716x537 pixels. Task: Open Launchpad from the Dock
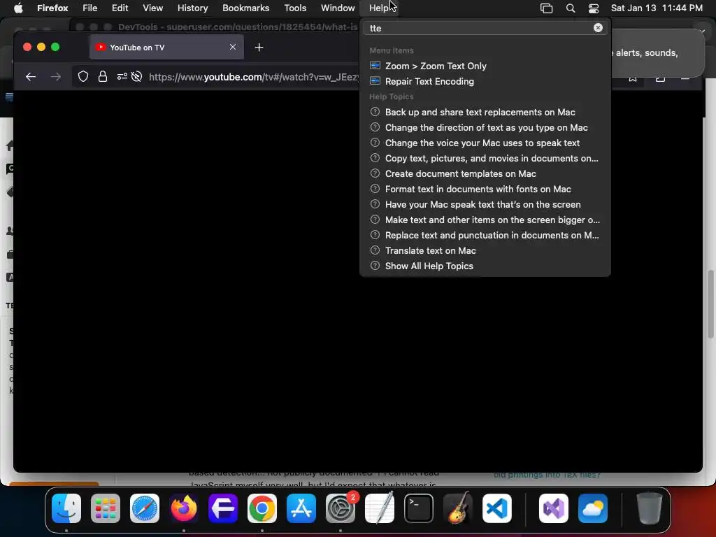(106, 508)
